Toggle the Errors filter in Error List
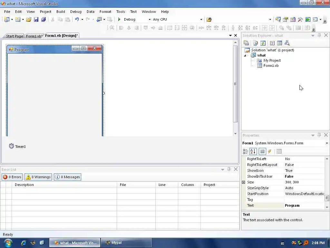Screen dimensions: 330x248 (x=12, y=177)
